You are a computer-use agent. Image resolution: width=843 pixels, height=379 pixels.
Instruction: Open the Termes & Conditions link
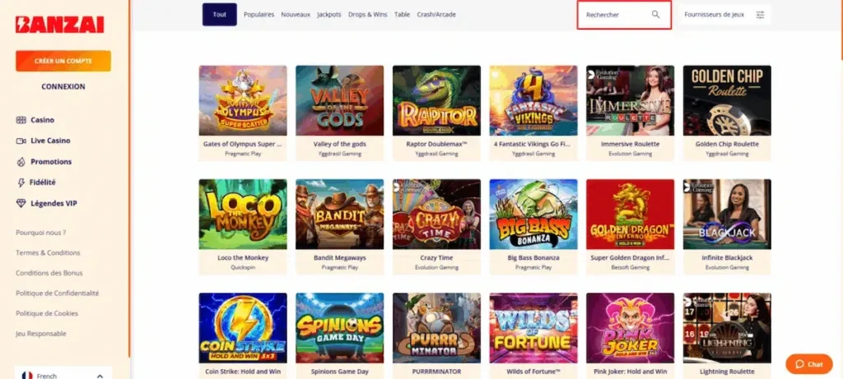(x=48, y=253)
